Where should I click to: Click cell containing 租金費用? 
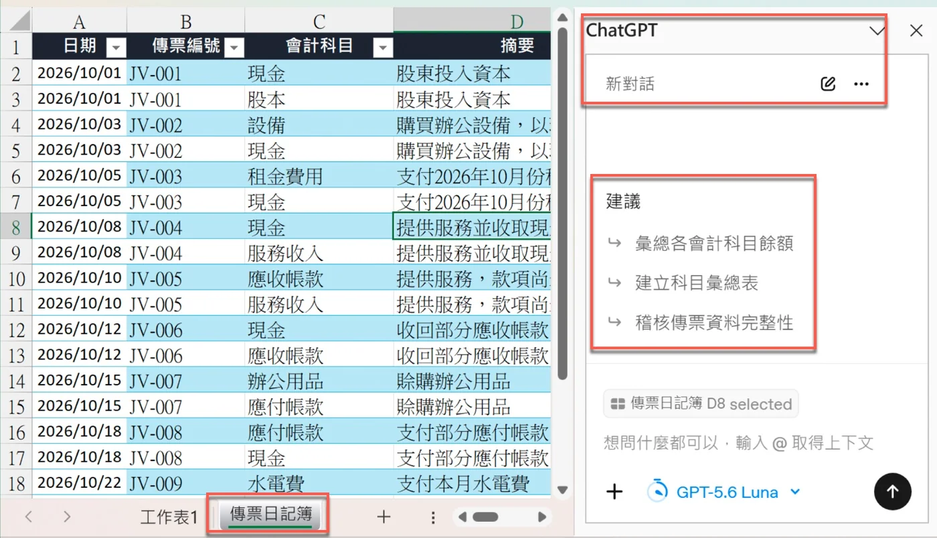(x=319, y=176)
